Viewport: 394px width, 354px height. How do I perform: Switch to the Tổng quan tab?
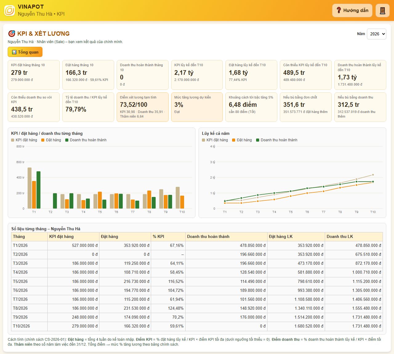point(25,52)
